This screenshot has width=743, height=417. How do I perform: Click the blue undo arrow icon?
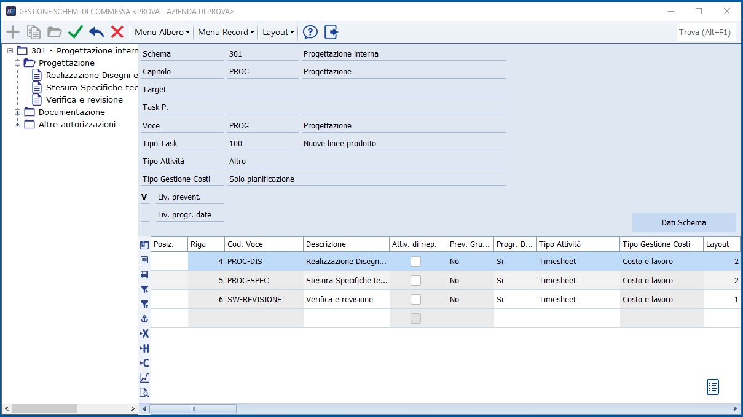[x=96, y=32]
